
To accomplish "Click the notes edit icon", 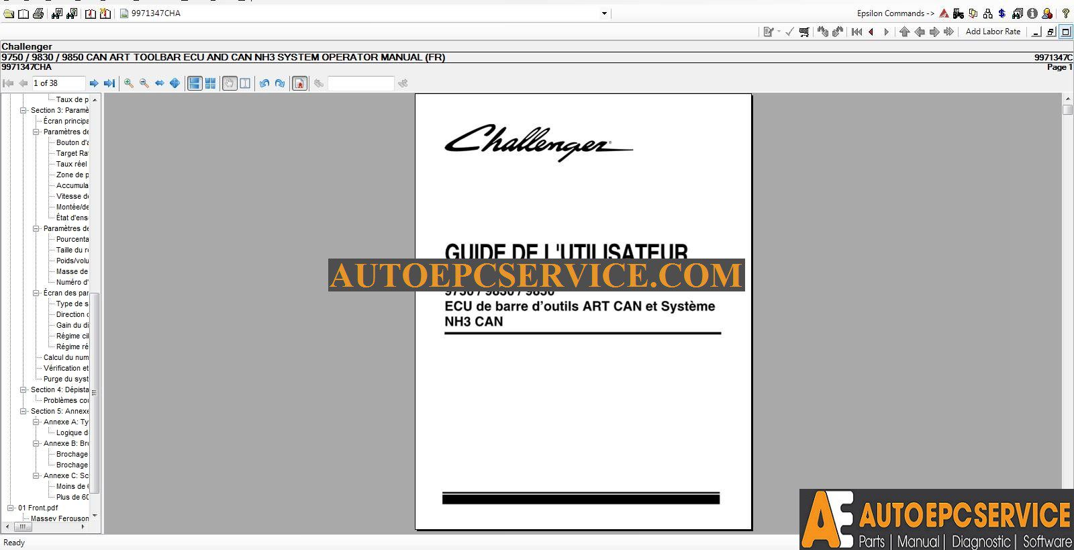I will 769,32.
